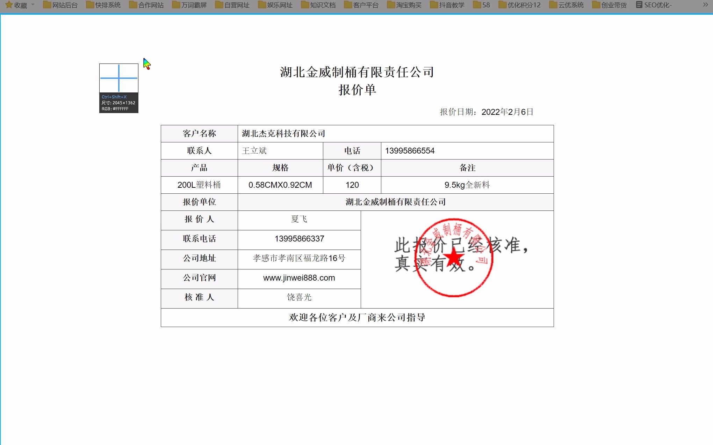Click the 规格 column header
713x445 pixels.
[280, 168]
